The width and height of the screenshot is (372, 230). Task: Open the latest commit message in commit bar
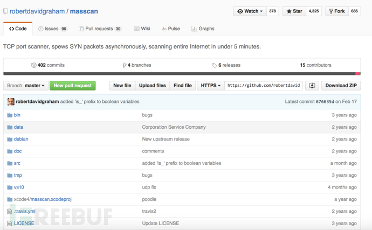[100, 102]
